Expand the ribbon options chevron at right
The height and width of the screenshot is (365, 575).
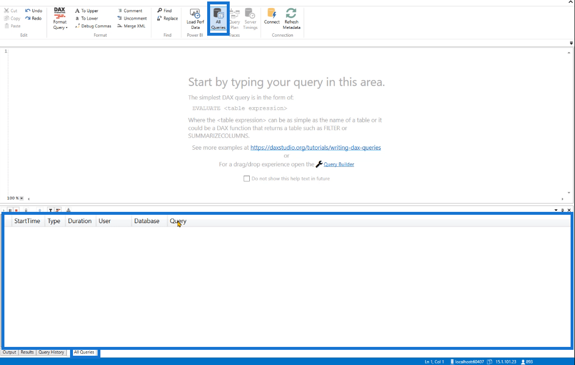(571, 43)
